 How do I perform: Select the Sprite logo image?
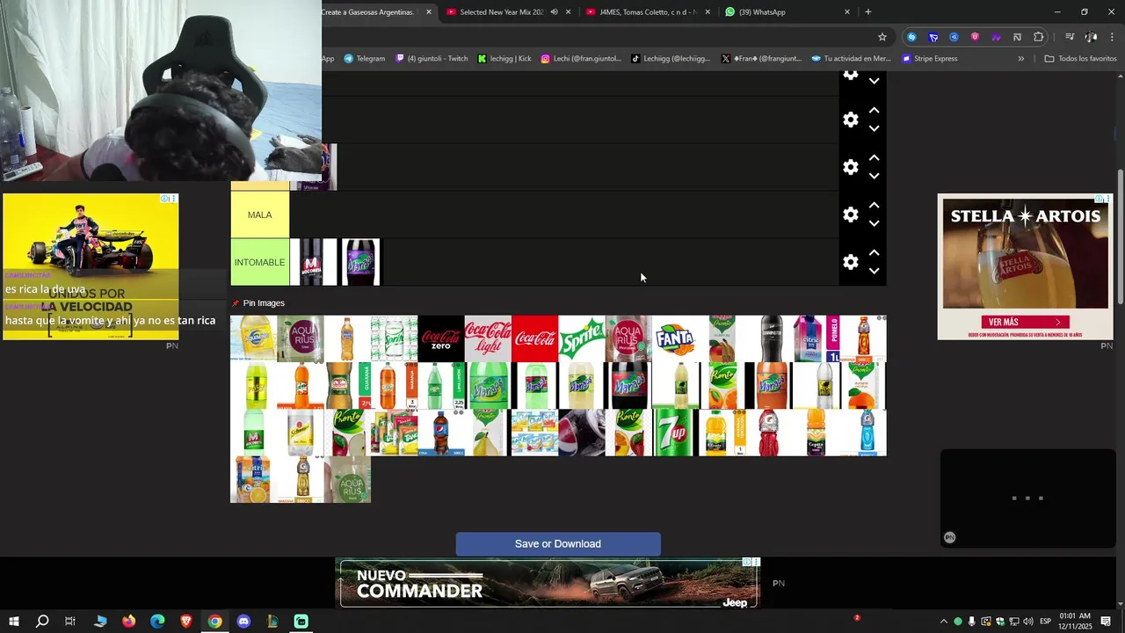point(581,338)
